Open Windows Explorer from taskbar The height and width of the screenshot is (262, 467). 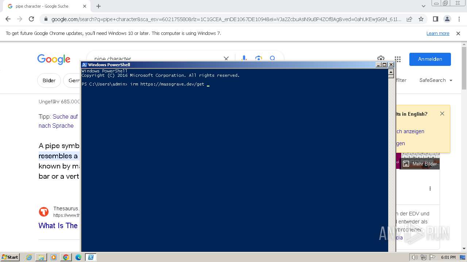click(x=41, y=257)
